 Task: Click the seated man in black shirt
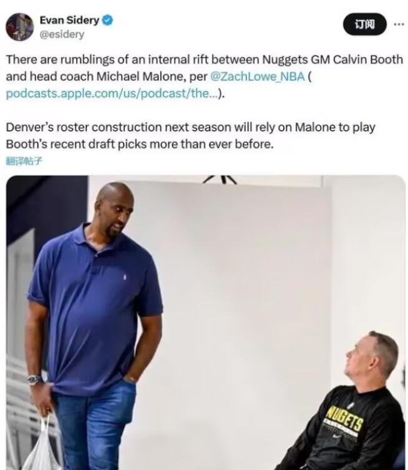[345, 400]
